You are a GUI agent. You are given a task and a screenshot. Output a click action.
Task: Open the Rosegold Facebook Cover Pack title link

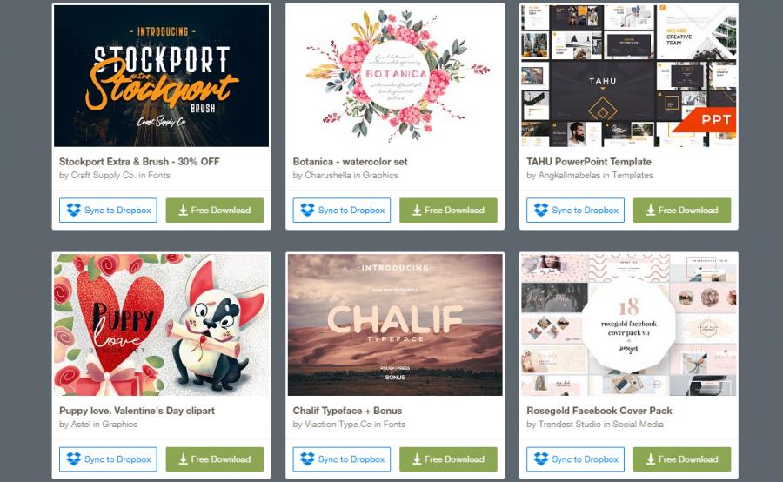click(x=599, y=411)
